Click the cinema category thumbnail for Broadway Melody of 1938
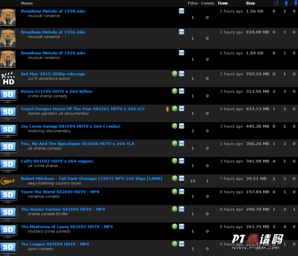The height and width of the screenshot is (256, 298). (x=8, y=17)
